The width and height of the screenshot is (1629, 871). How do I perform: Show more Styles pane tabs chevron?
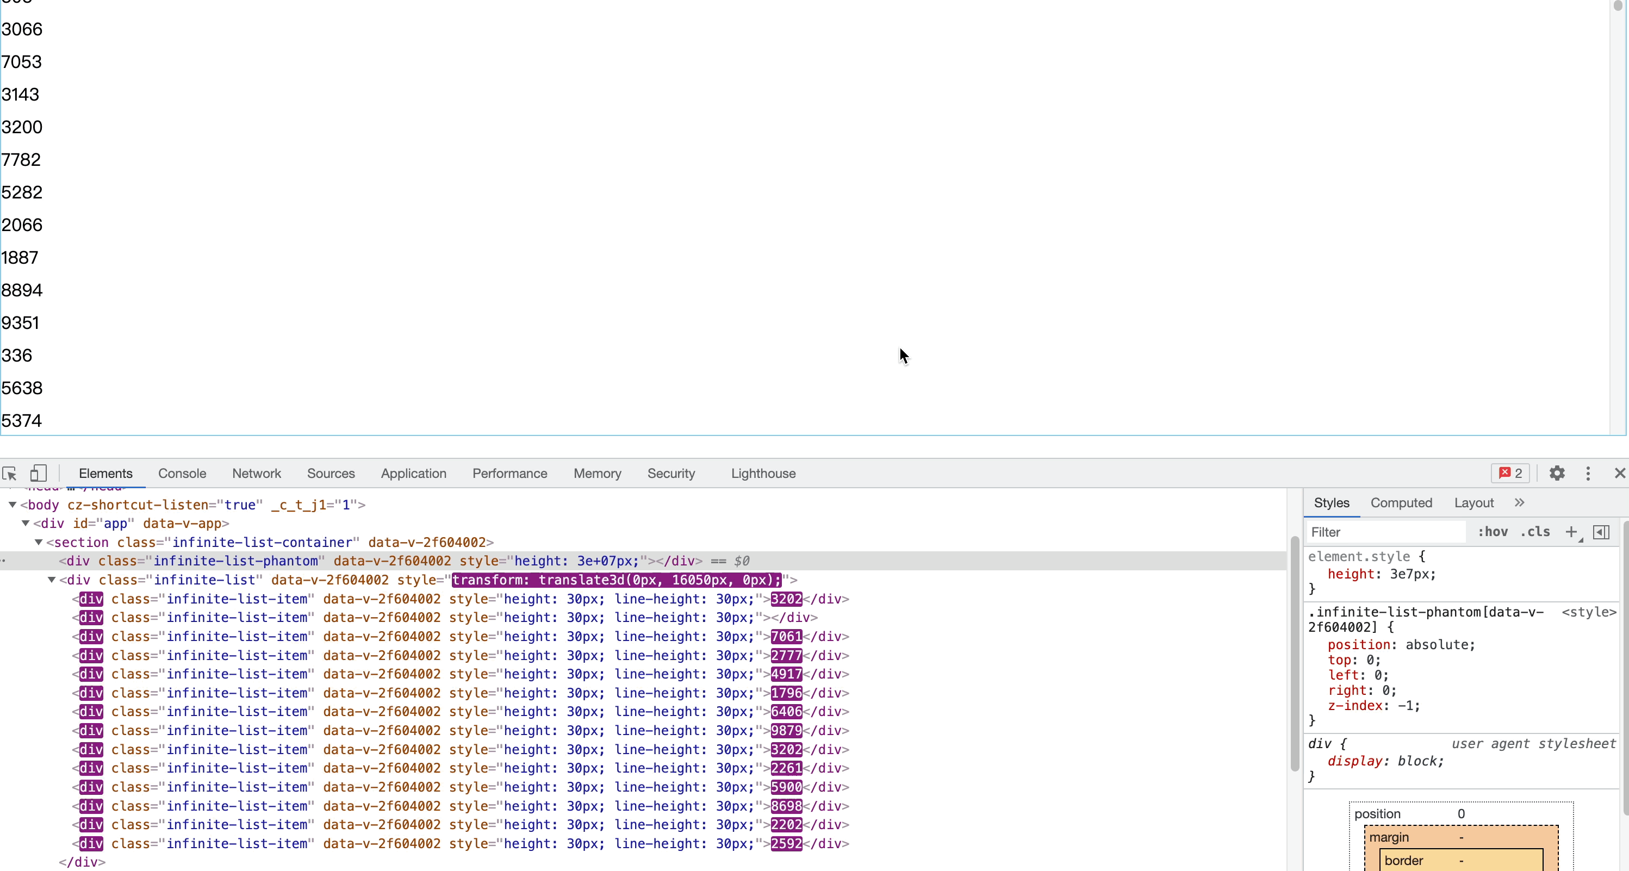(x=1520, y=502)
